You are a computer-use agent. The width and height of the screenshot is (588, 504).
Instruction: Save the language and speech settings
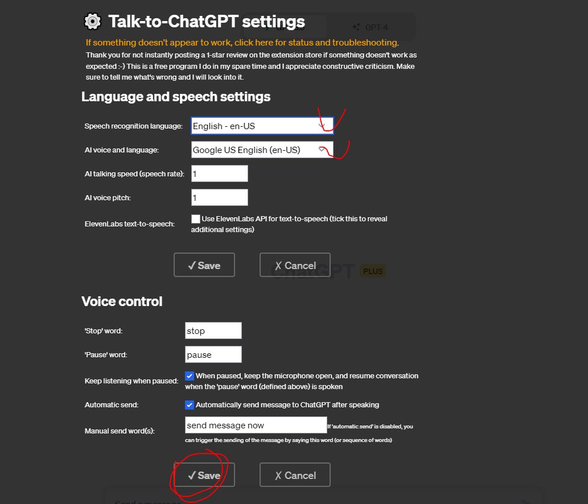coord(204,265)
